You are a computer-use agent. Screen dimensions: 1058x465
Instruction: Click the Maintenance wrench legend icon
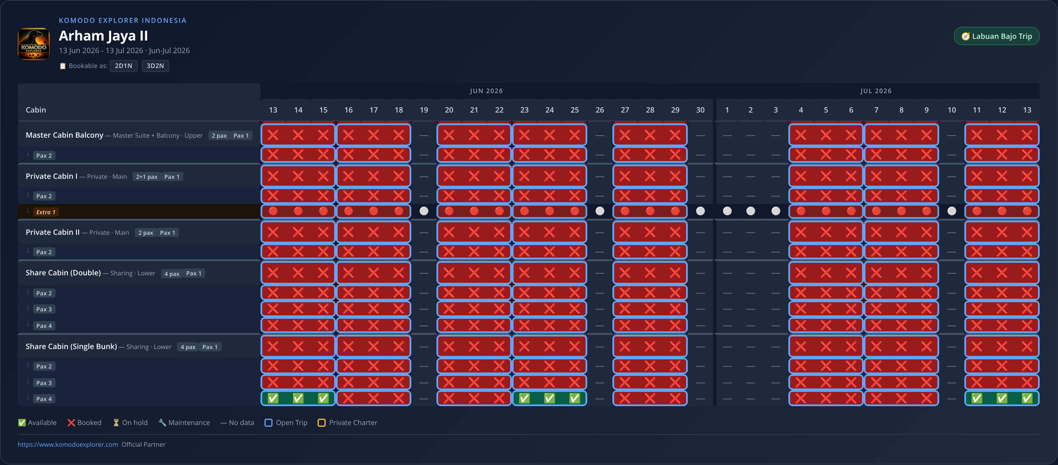click(x=162, y=423)
